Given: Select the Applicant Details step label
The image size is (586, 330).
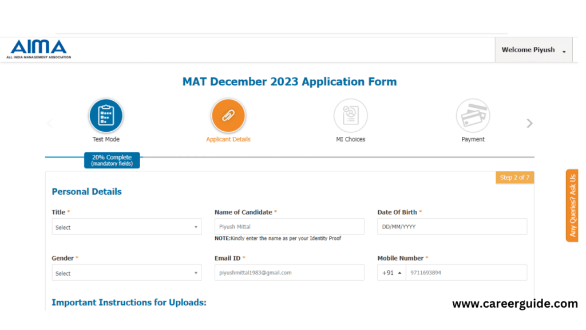Looking at the screenshot, I should coord(228,139).
